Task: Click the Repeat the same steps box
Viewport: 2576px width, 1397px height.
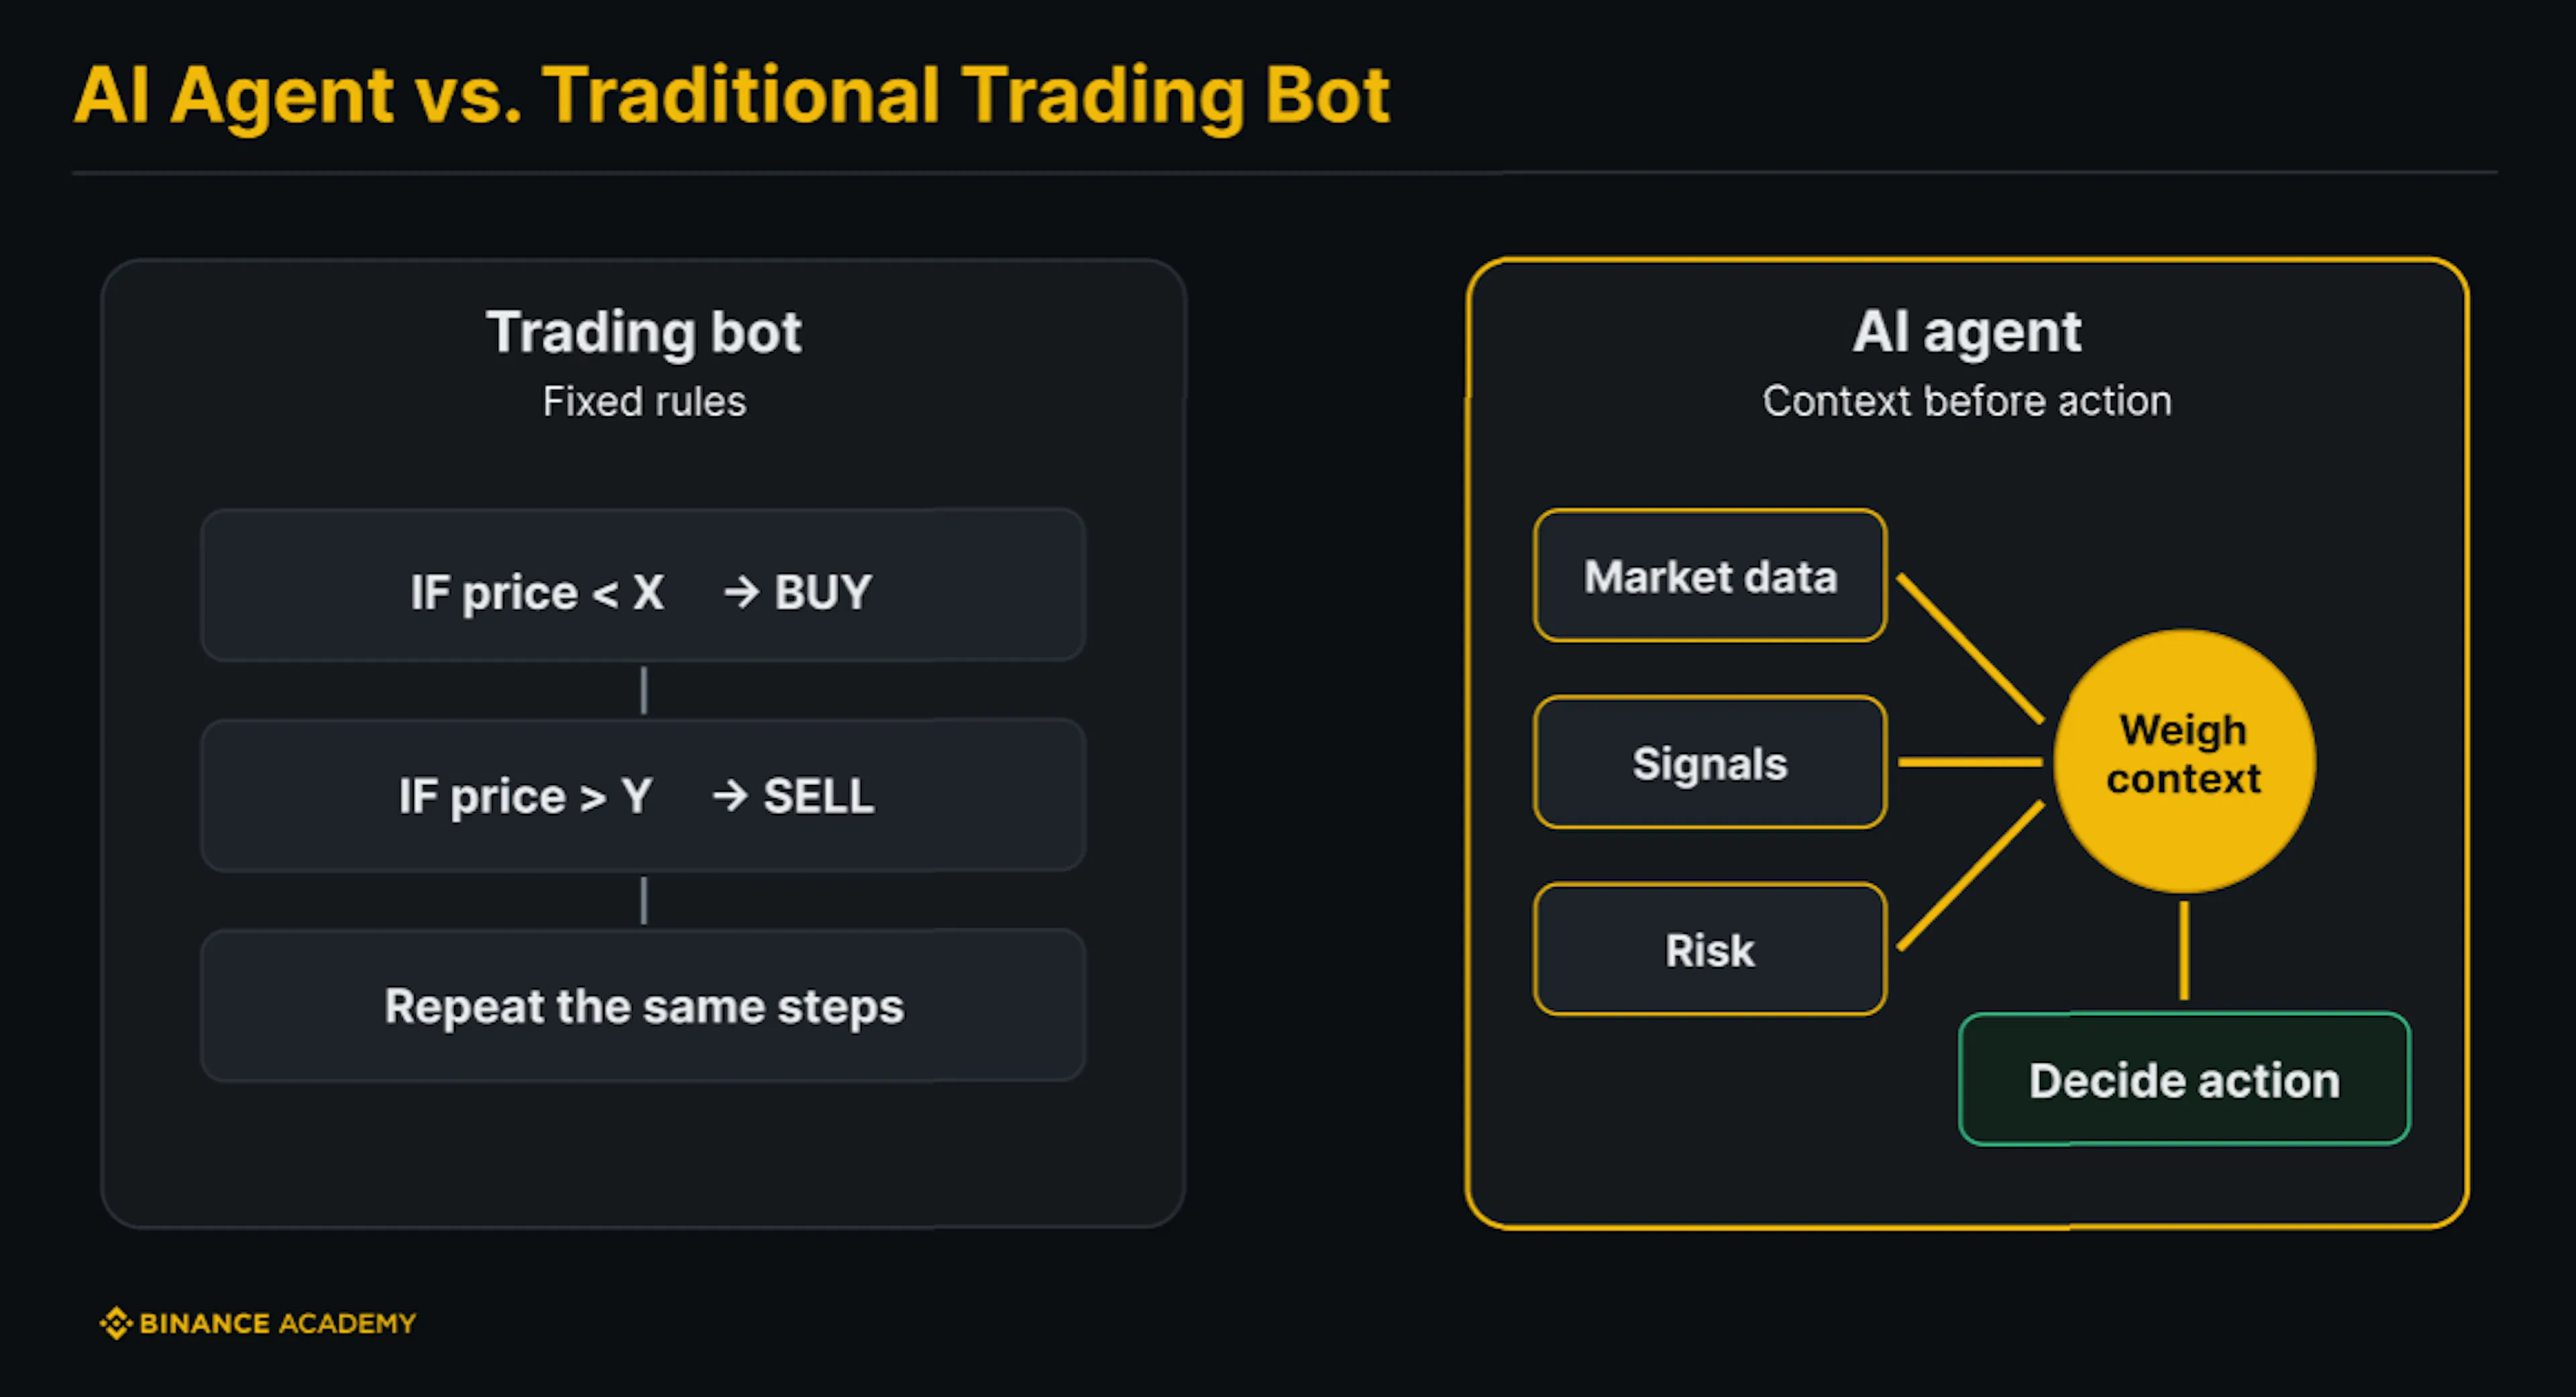Action: point(643,1005)
